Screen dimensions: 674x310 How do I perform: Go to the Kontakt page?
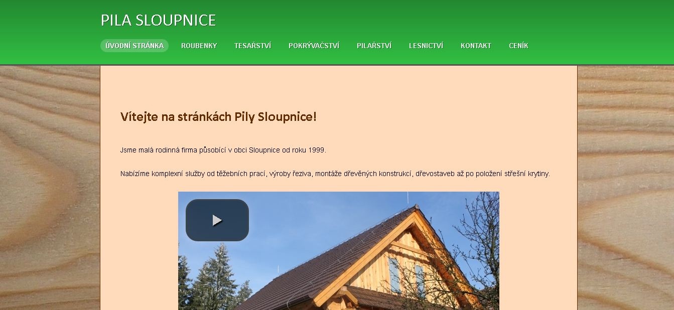pyautogui.click(x=476, y=46)
